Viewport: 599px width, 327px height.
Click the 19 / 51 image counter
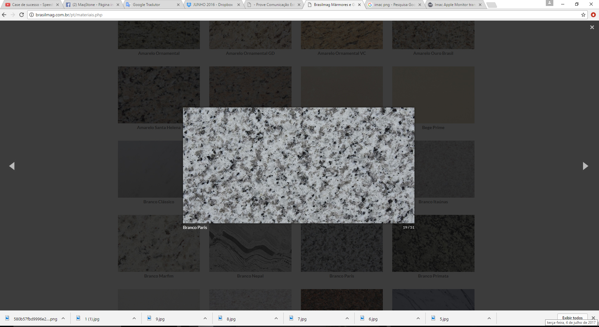[x=409, y=227]
